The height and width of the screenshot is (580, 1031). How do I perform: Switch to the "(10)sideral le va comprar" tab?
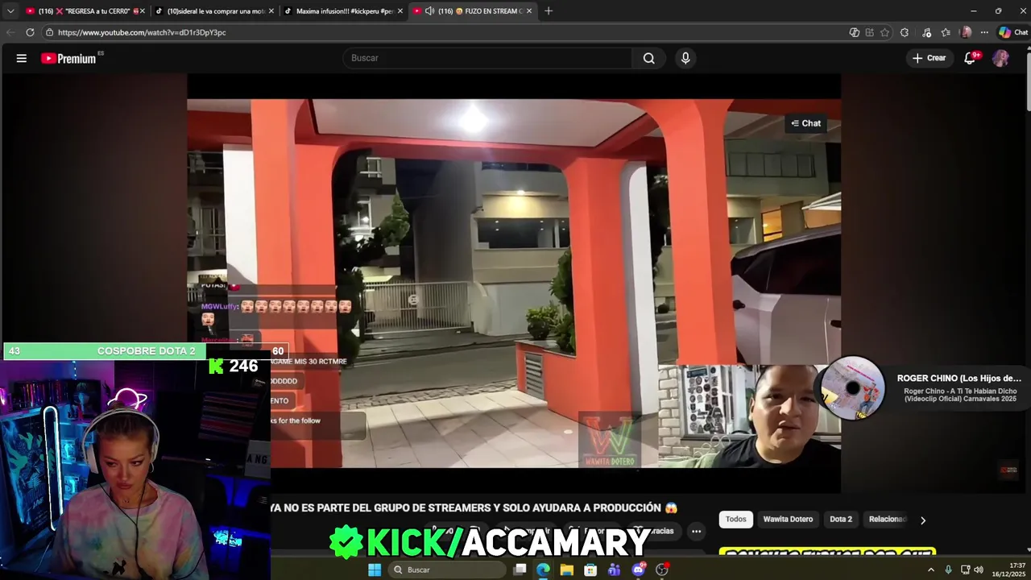click(x=215, y=11)
